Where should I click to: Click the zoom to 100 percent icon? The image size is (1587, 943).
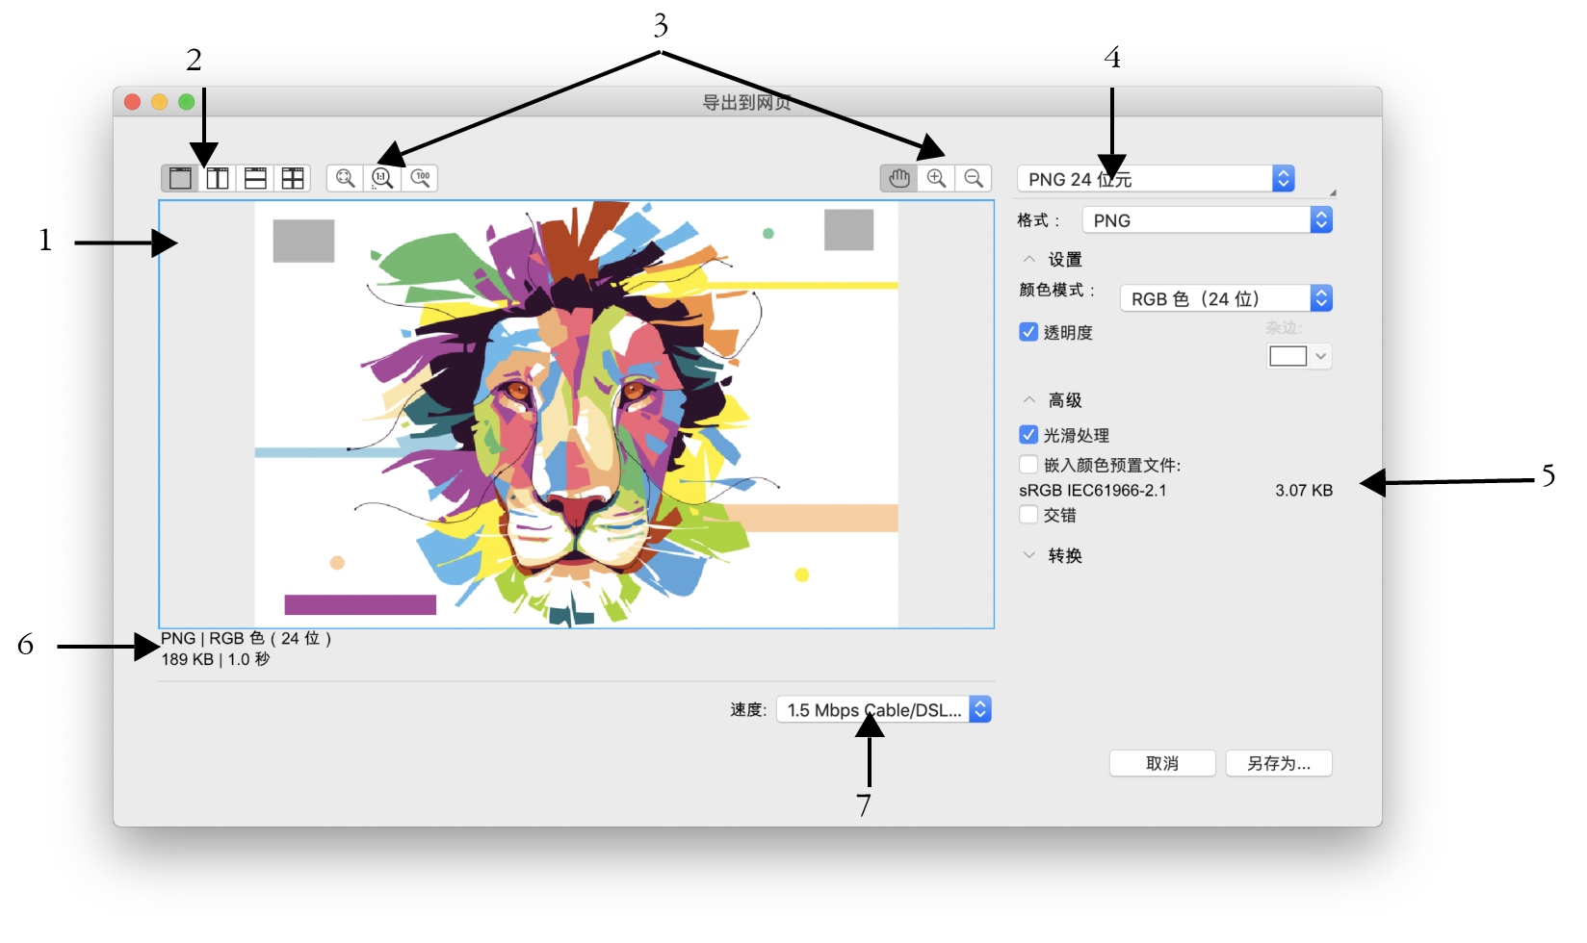coord(421,178)
